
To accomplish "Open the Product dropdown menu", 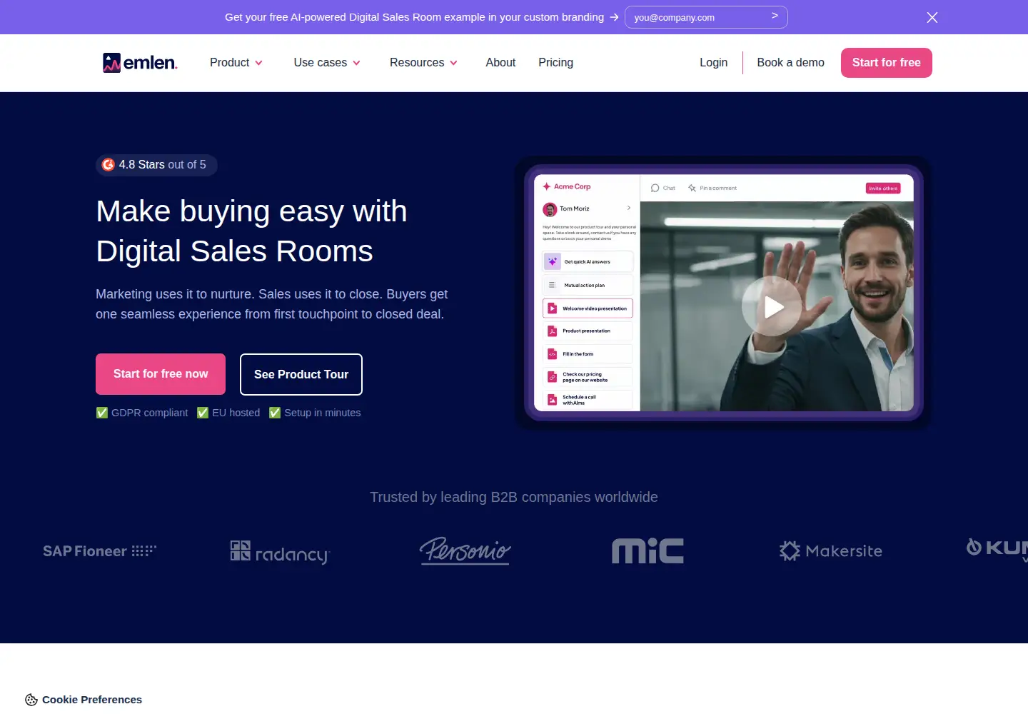I will [x=236, y=63].
